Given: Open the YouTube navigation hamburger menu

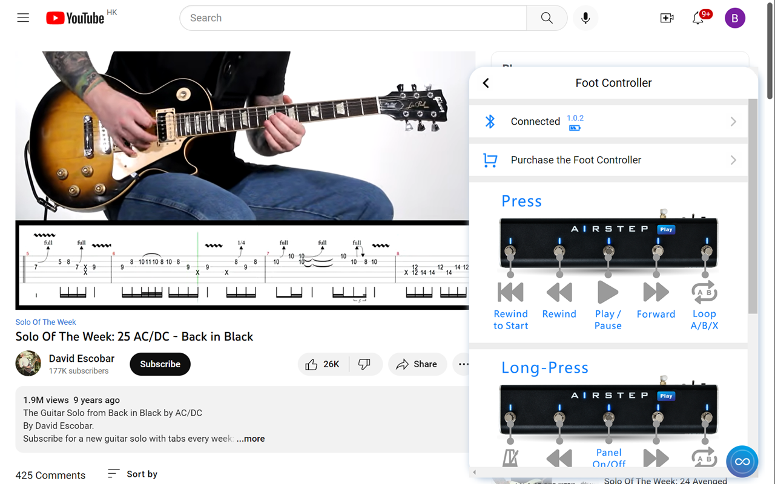Looking at the screenshot, I should point(23,18).
